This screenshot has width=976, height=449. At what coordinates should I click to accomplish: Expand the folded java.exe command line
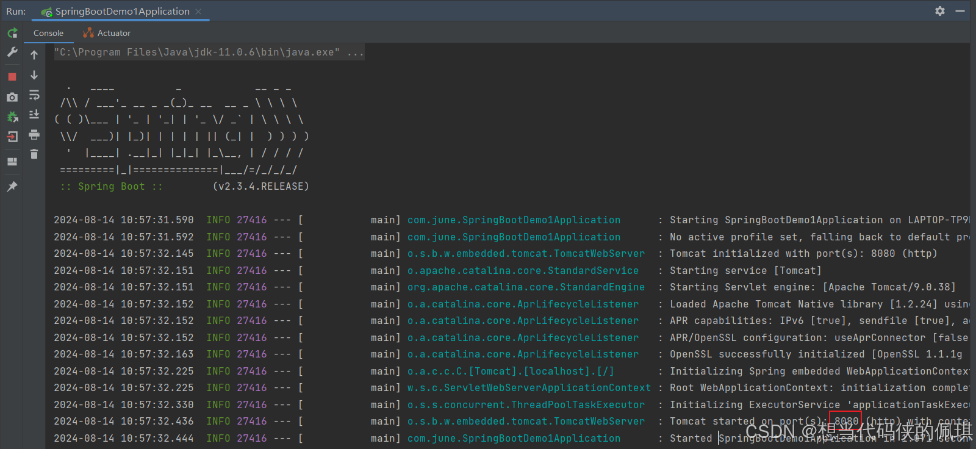pos(209,52)
